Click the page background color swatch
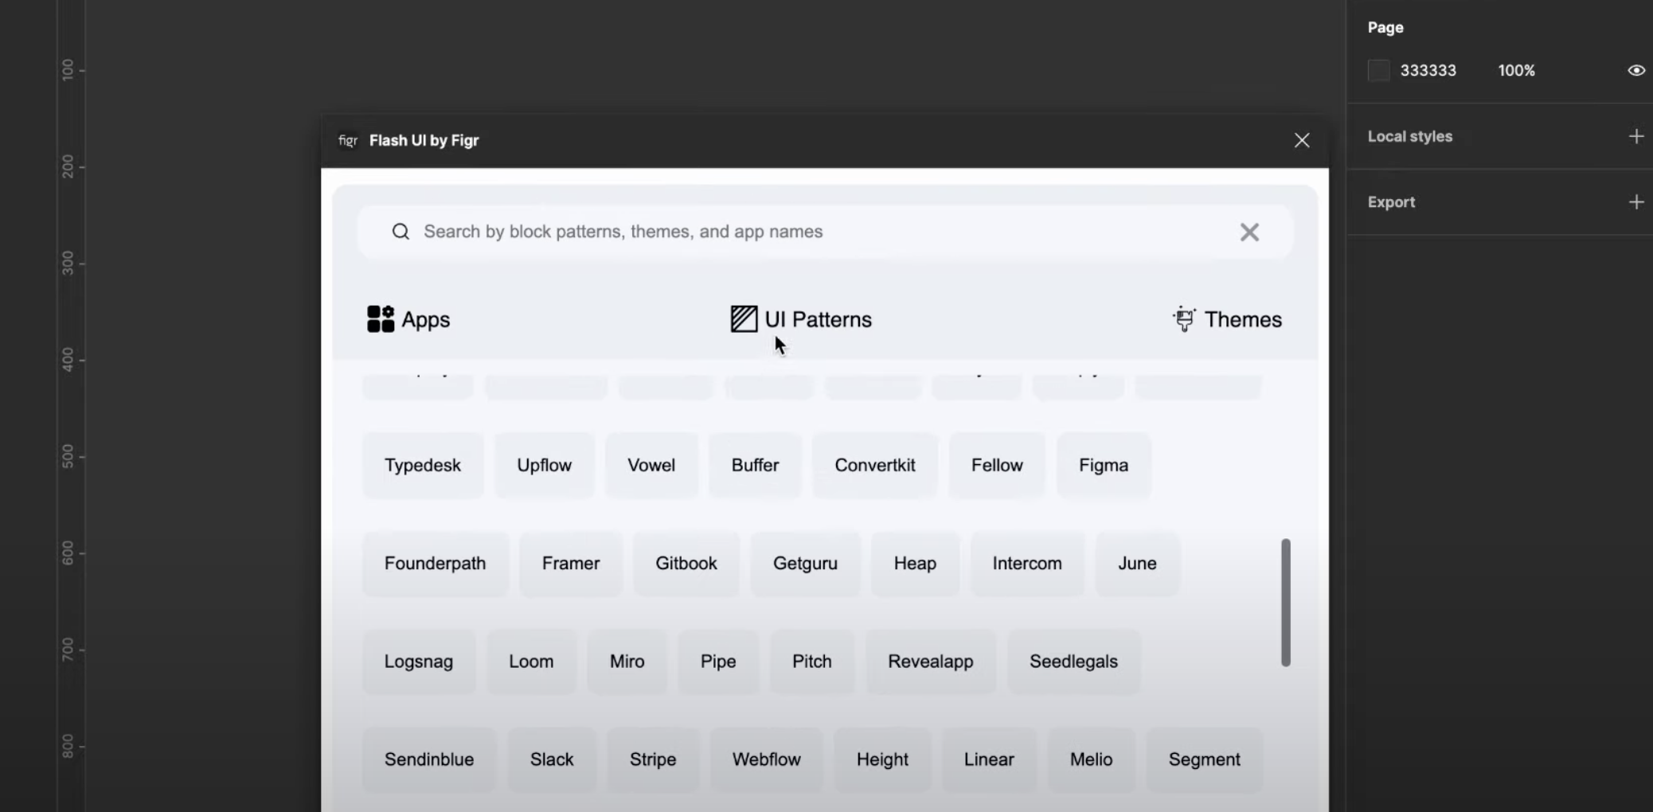This screenshot has height=812, width=1653. point(1378,70)
